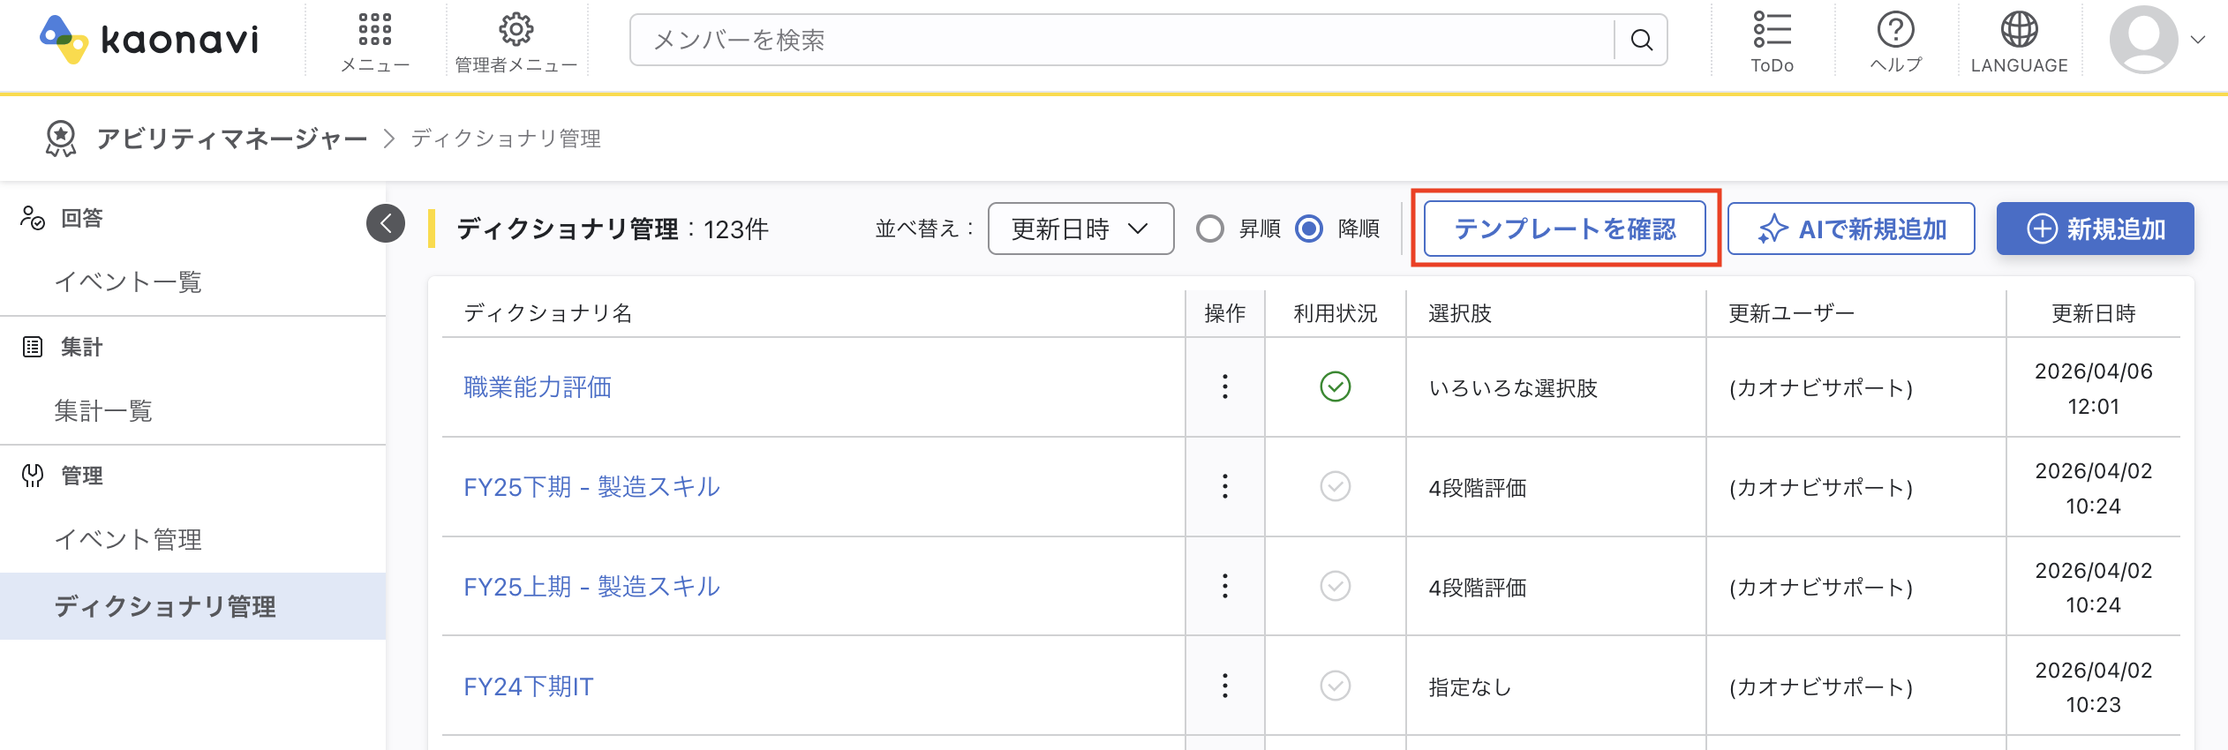Image resolution: width=2228 pixels, height=750 pixels.
Task: Open 集計一覧 in the sidebar
Action: point(103,410)
